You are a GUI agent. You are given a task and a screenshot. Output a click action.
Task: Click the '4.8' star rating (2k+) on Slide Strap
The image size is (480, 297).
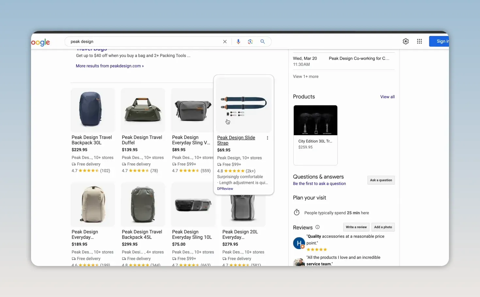pos(236,171)
